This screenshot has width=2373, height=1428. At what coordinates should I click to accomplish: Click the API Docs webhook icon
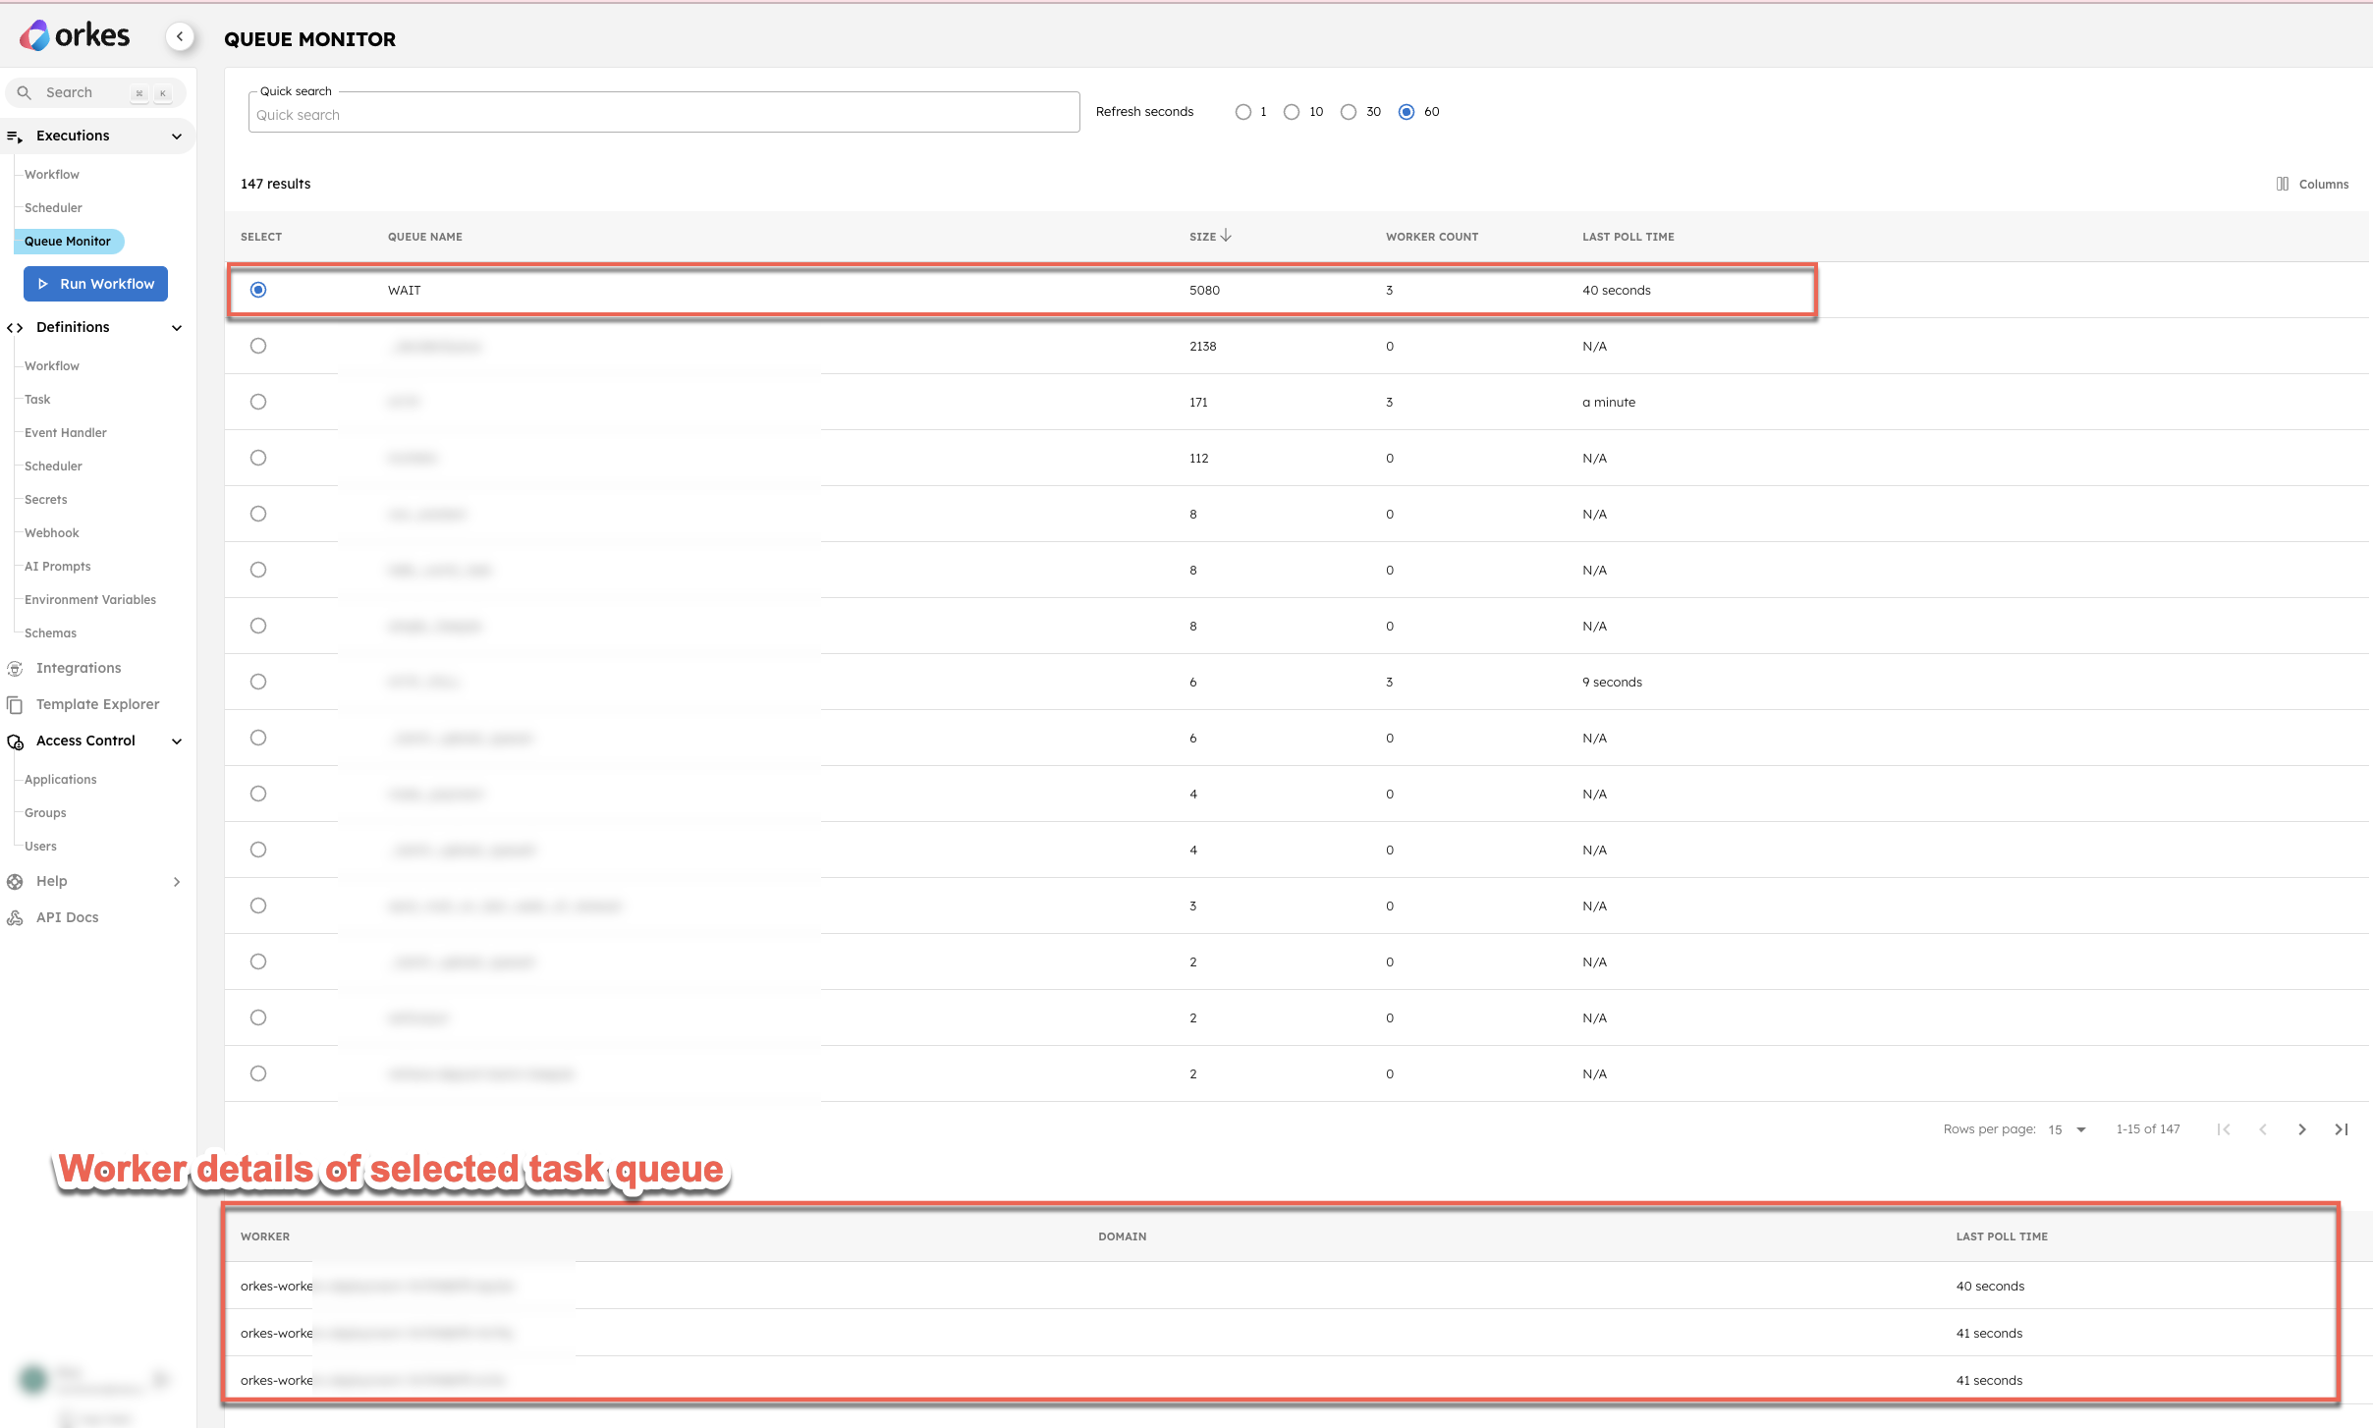15,918
